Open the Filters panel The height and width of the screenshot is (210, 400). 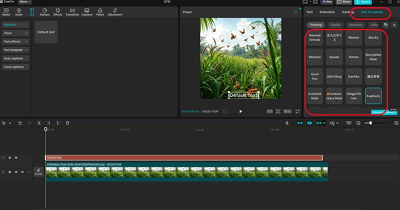(100, 12)
